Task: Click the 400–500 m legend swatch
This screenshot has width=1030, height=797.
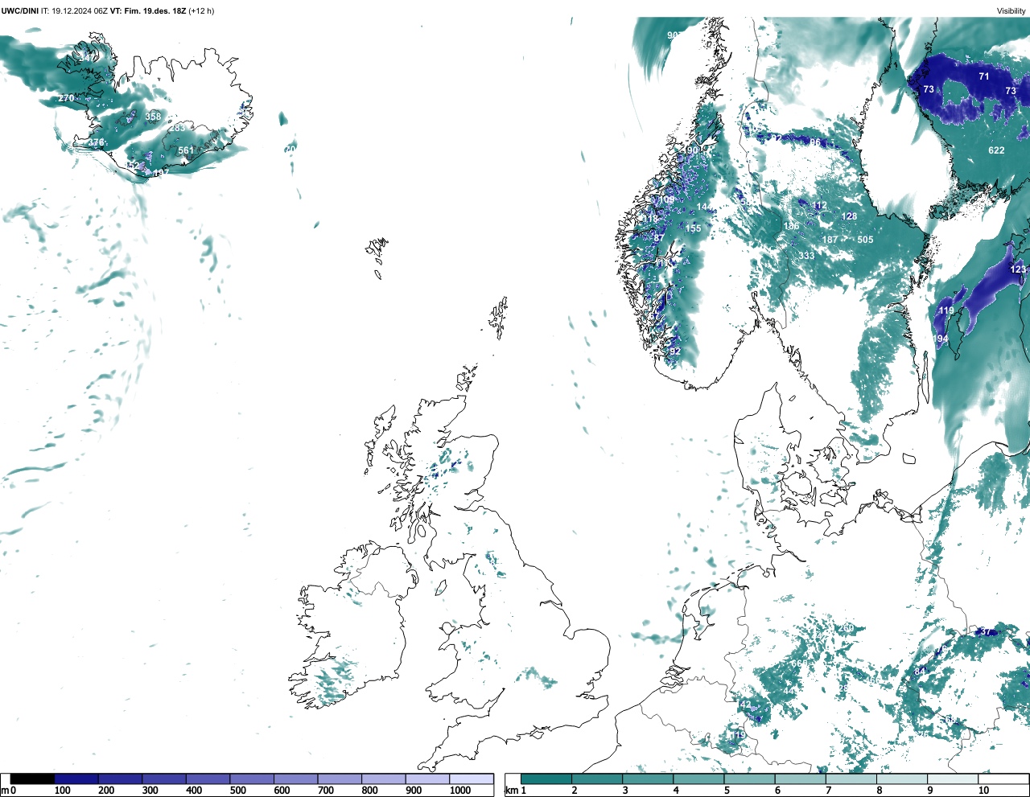Action: 208,779
